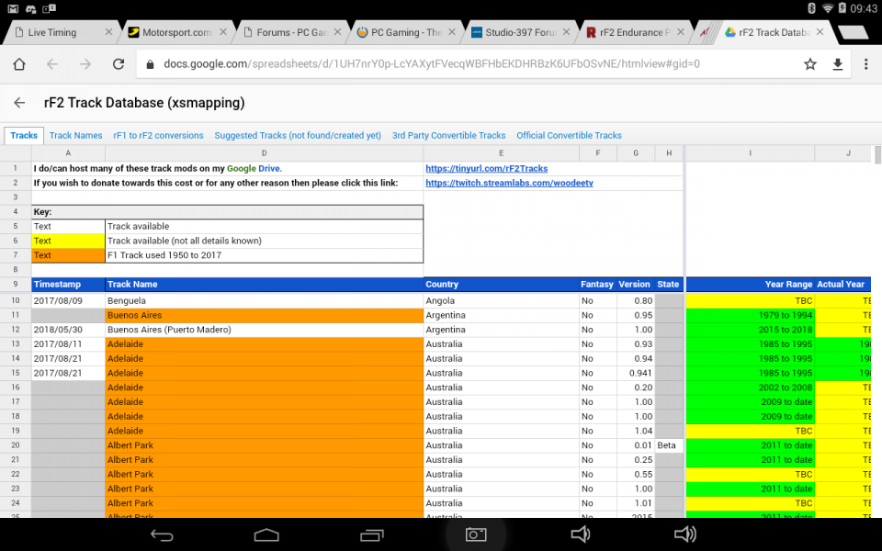Select the yellow Text key cell
Screen dimensions: 882x551
click(x=68, y=241)
